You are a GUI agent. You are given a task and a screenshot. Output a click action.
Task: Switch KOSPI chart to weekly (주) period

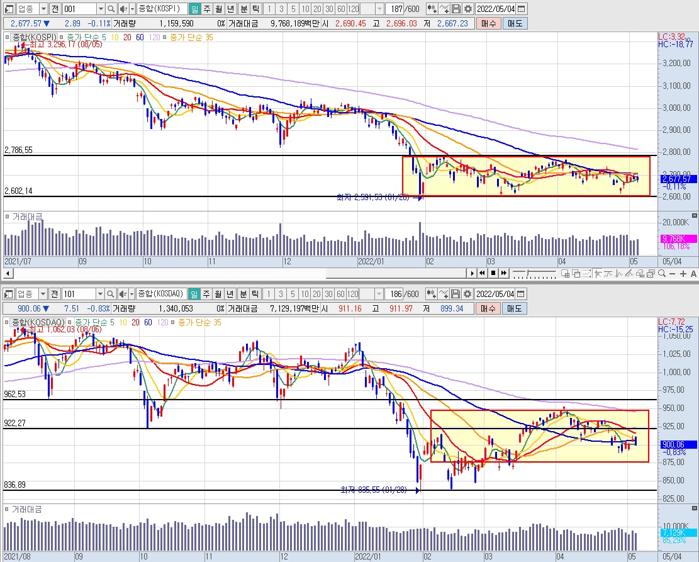point(206,9)
